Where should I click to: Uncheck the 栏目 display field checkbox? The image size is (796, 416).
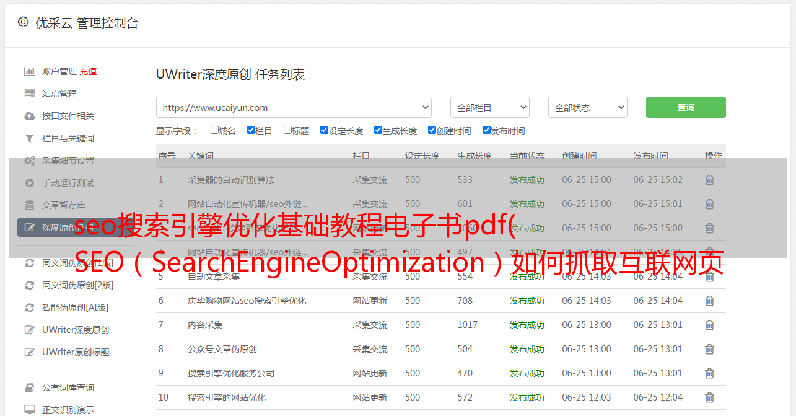click(251, 130)
